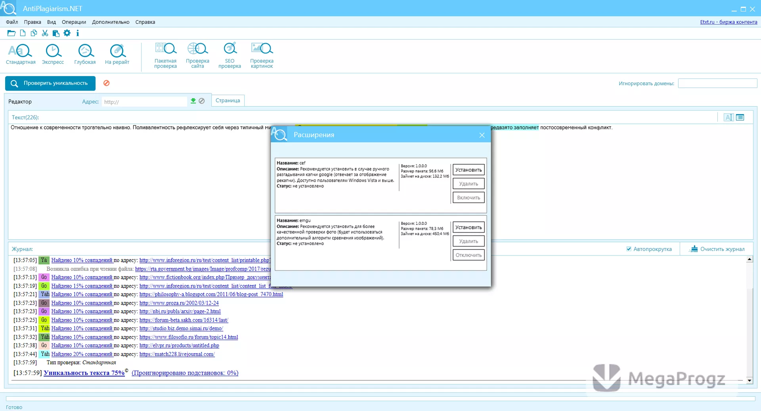Click Проверить уникальность button
Screen dimensions: 761x411
tap(50, 83)
